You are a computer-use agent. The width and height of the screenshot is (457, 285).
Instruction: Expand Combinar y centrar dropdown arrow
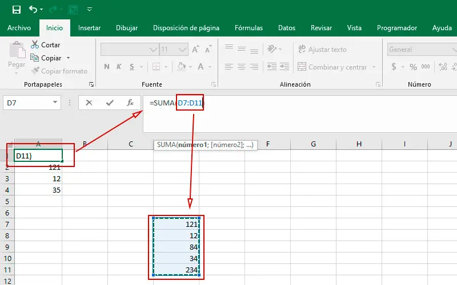[x=374, y=67]
